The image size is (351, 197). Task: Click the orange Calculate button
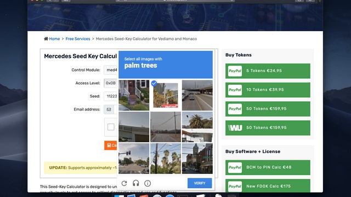[x=111, y=145]
